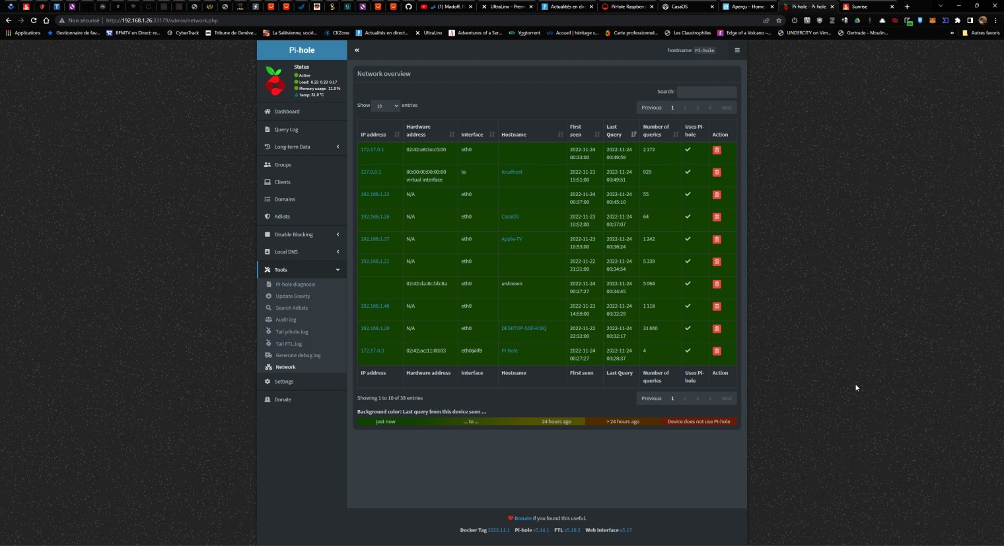The height and width of the screenshot is (546, 1004).
Task: Click trash icon for the Apple-TV row
Action: tap(717, 239)
